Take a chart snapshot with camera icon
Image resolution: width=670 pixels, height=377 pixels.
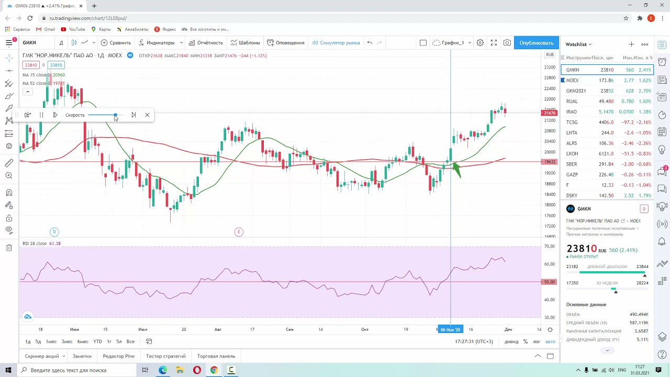click(x=507, y=43)
